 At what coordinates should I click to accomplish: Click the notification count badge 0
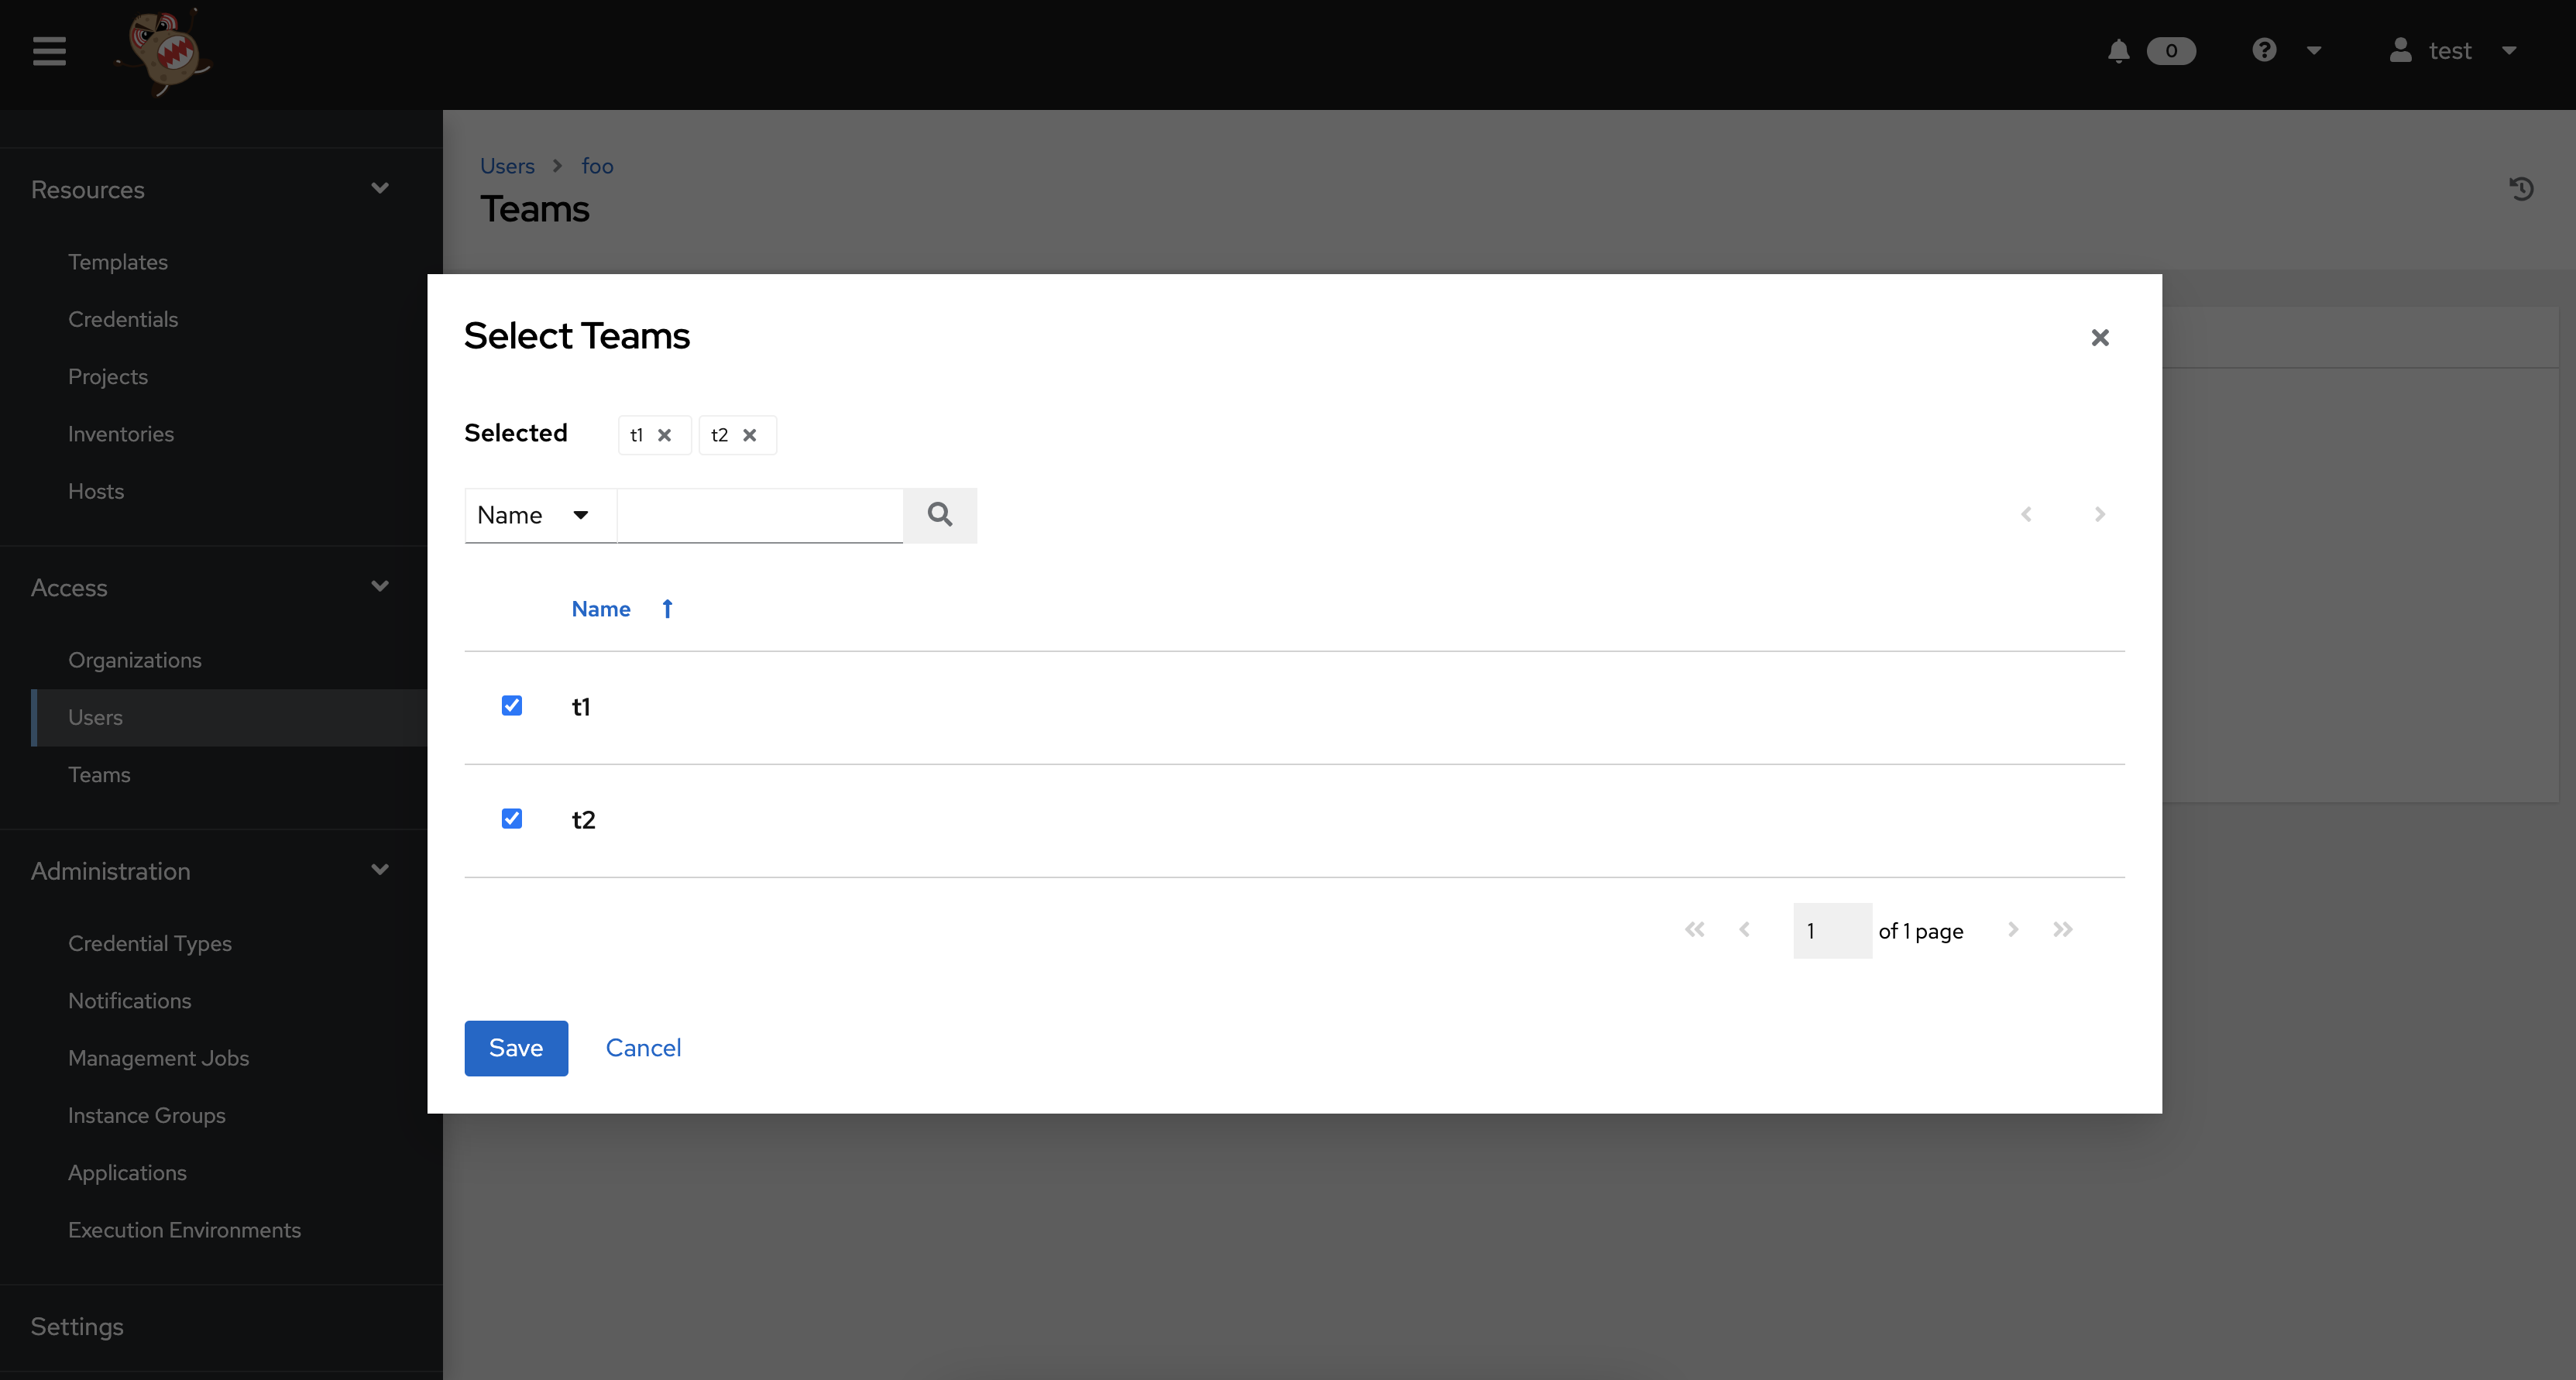click(2171, 51)
